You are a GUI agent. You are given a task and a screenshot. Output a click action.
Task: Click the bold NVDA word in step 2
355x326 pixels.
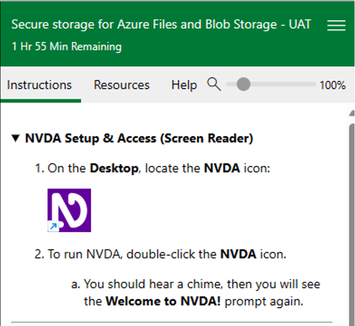coord(238,254)
